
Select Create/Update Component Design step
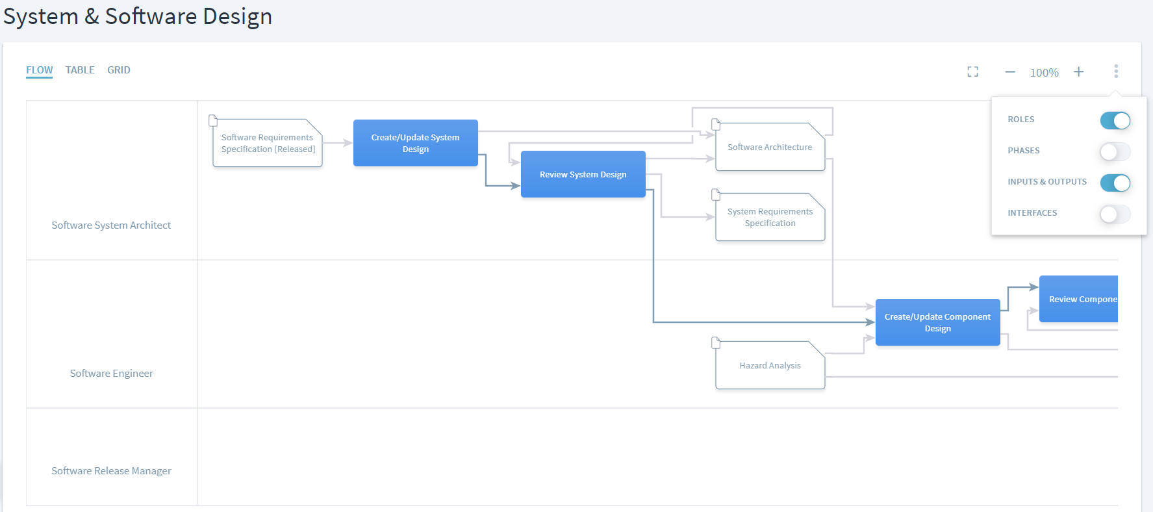click(937, 322)
